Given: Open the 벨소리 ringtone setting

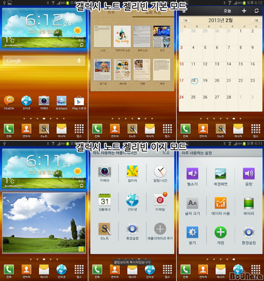Looking at the screenshot, I should click(192, 177).
